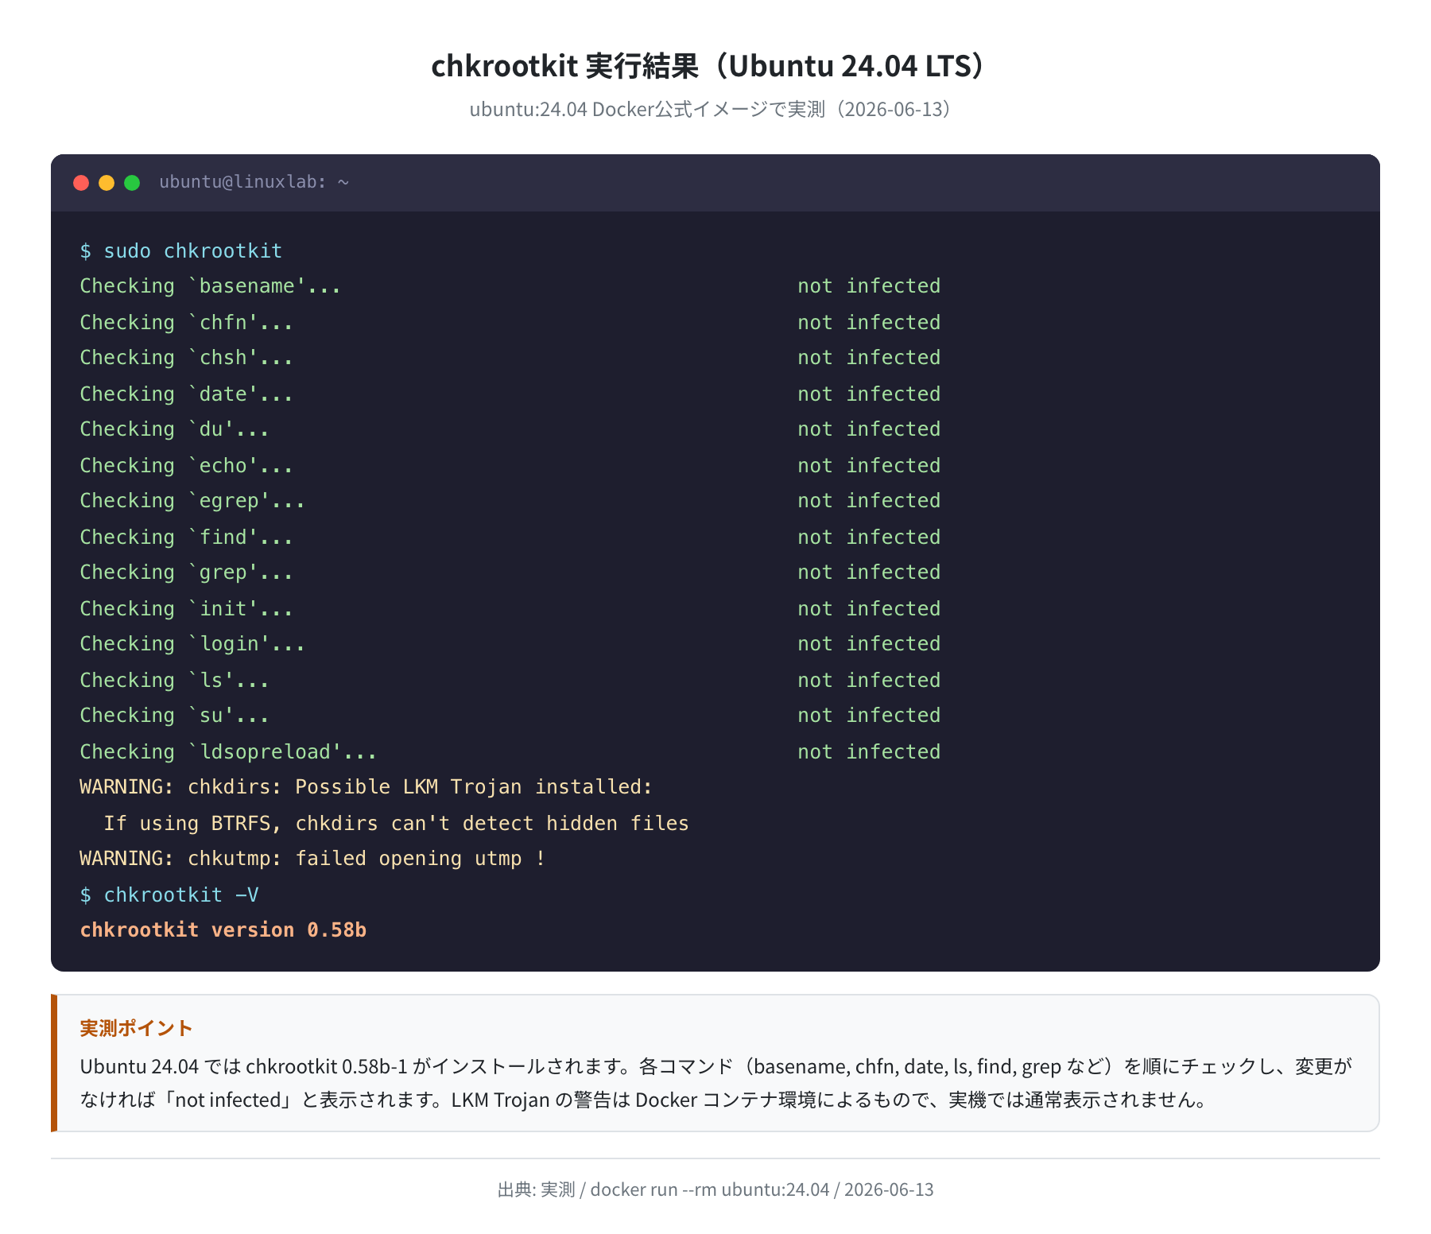Viewport: 1431px width, 1234px height.
Task: Select the command line $ sudo chkrootkit
Action: coord(181,250)
